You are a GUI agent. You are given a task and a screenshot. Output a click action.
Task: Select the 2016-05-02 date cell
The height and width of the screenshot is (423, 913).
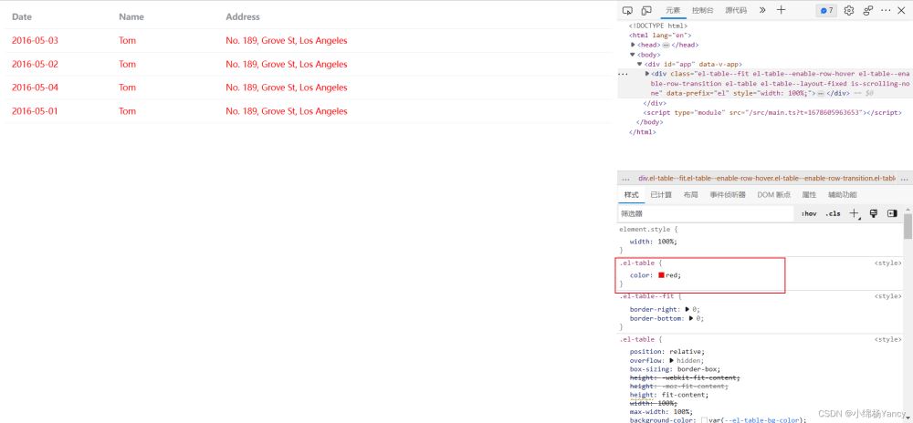point(35,64)
